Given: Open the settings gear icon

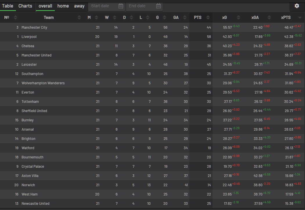Looking at the screenshot, I should click(x=297, y=6).
